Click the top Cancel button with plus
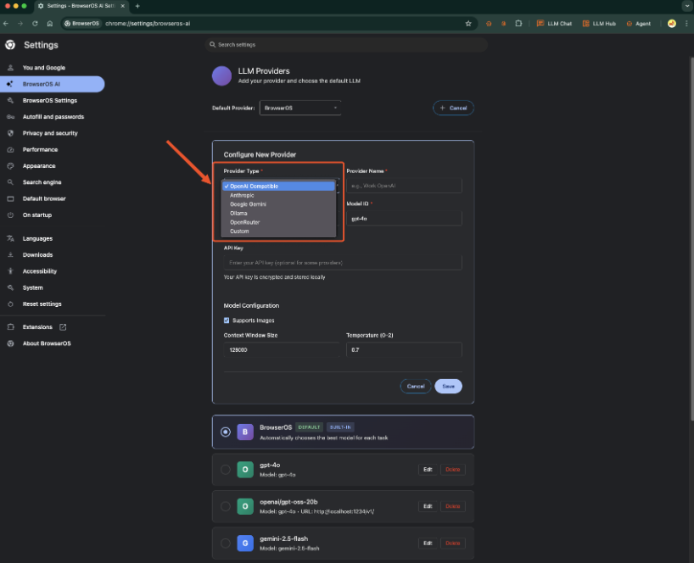The width and height of the screenshot is (694, 563). (453, 108)
